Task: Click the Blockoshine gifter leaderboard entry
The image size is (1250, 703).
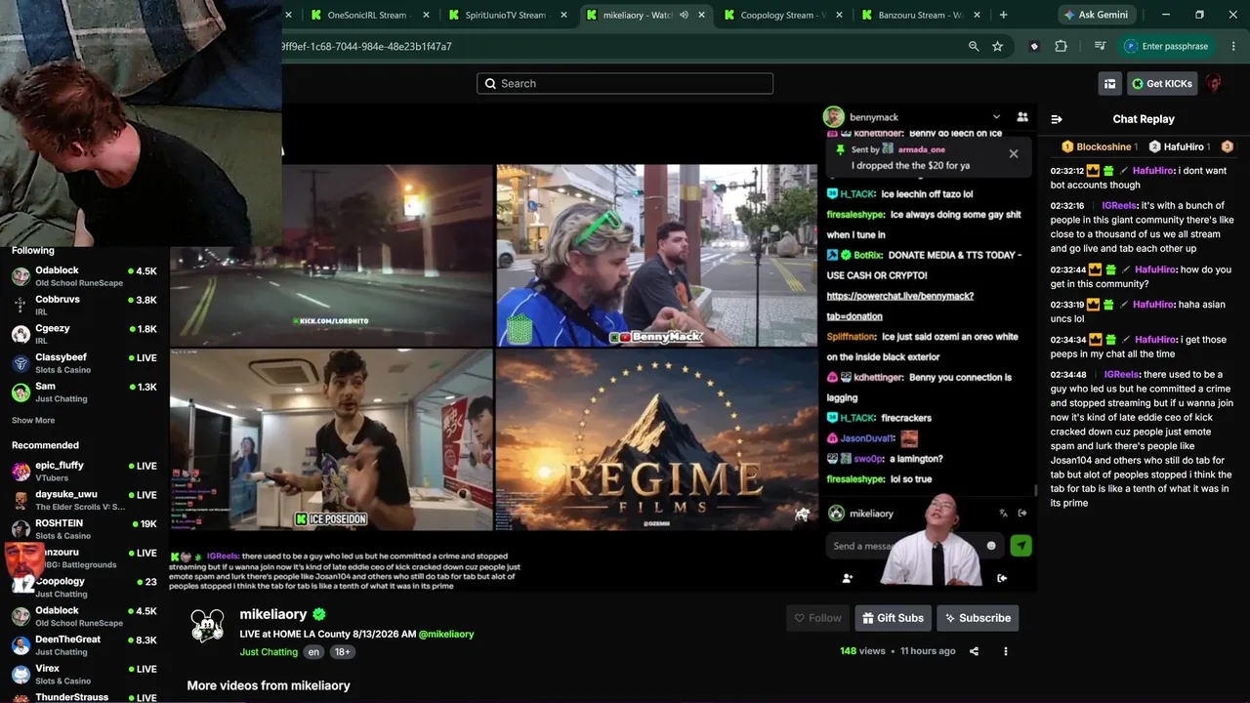Action: 1100,146
